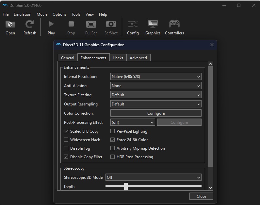Enable Per-Pixel Lighting checkbox
Screen dimensions: 260x205
coord(112,131)
